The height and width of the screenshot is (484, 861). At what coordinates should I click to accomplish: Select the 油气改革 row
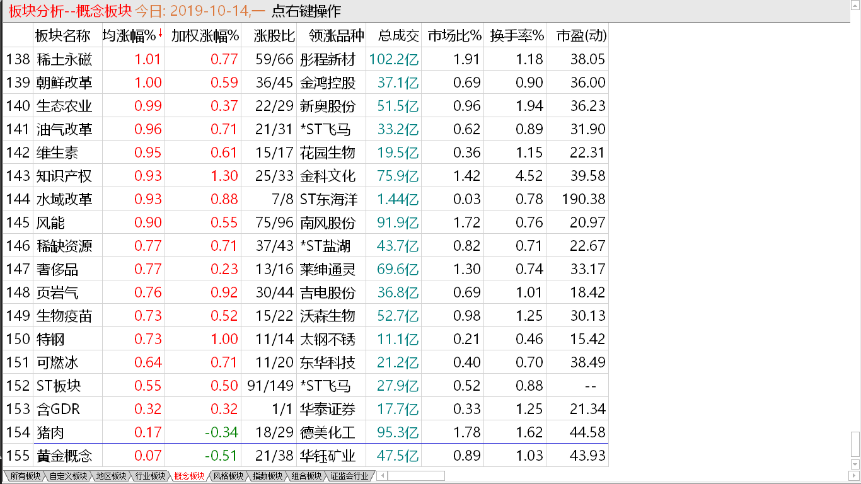tap(306, 129)
